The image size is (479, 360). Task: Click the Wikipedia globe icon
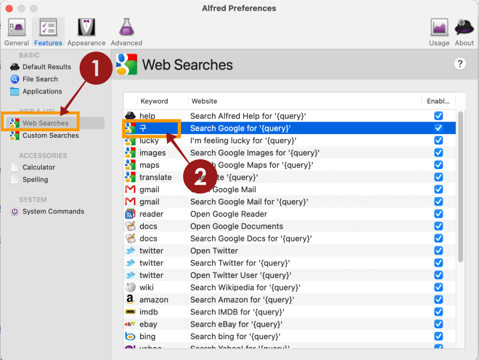(x=130, y=288)
